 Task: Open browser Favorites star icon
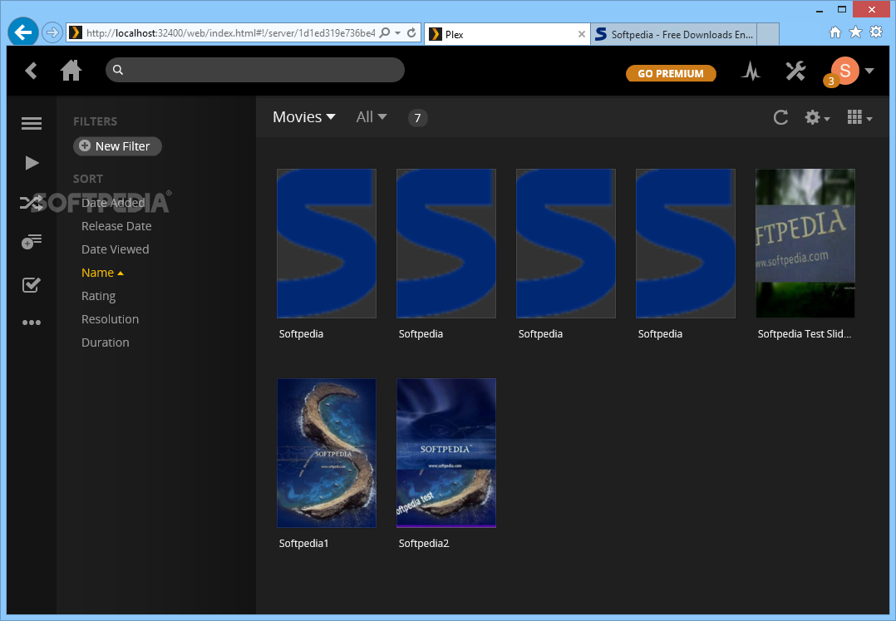click(855, 32)
